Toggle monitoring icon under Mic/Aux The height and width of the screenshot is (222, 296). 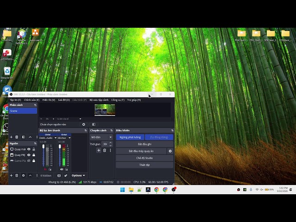tap(67, 170)
